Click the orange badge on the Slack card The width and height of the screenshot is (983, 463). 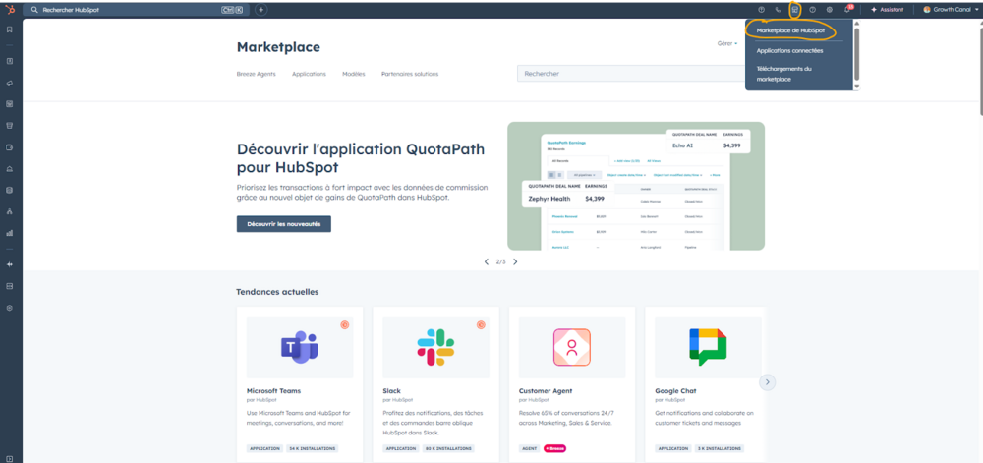click(481, 324)
